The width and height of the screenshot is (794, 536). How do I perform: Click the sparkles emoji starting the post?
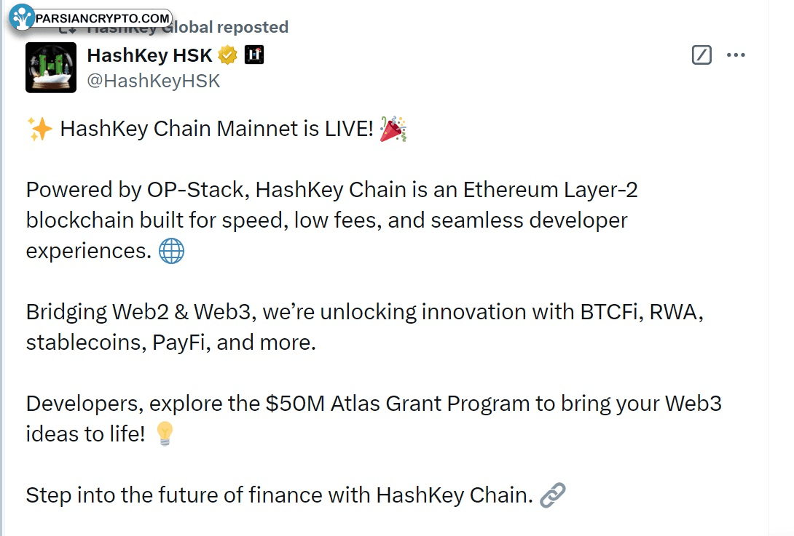pos(39,129)
